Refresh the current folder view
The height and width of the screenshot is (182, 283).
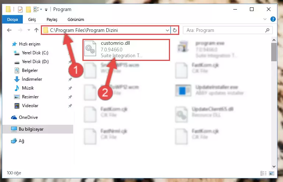pos(174,30)
